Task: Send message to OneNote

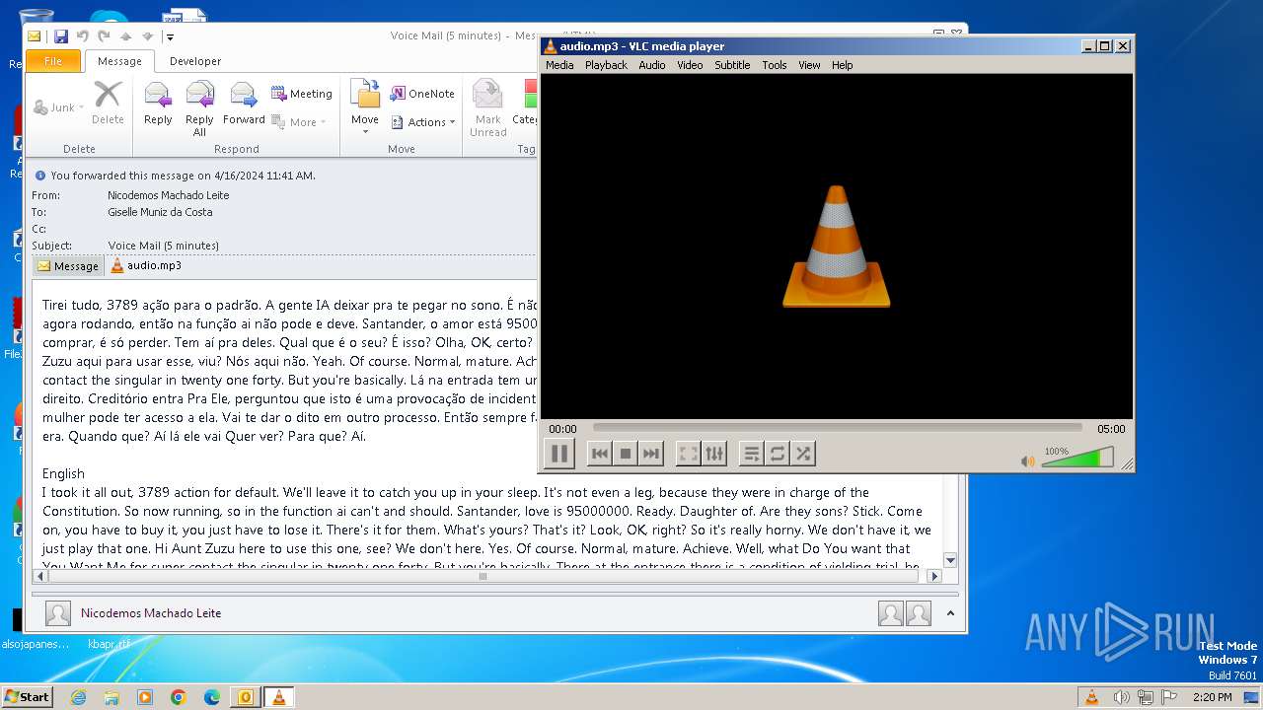Action: pyautogui.click(x=422, y=94)
